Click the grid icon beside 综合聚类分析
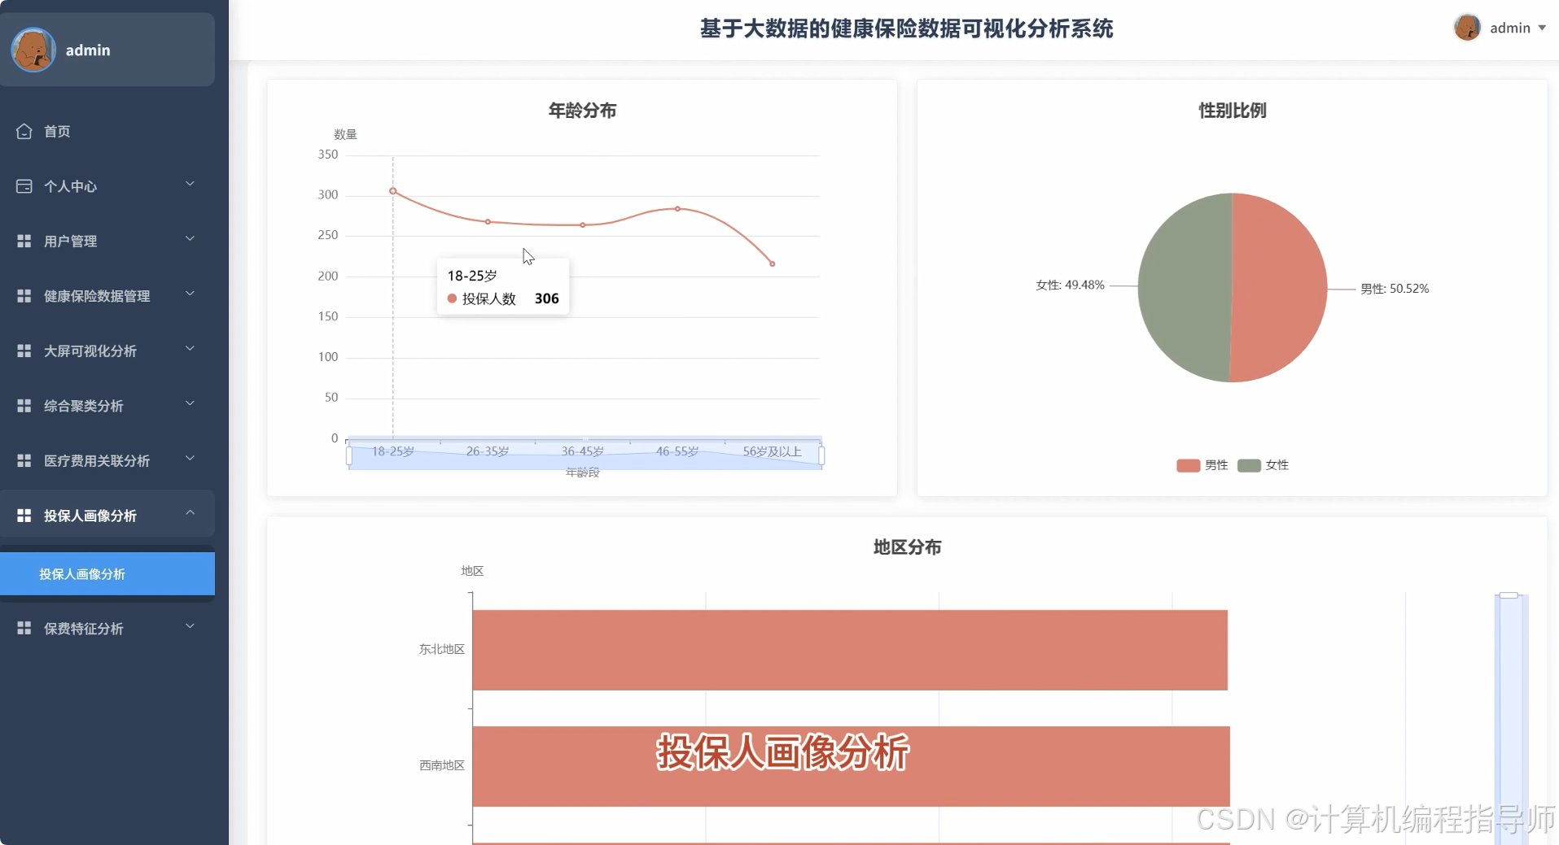Viewport: 1559px width, 845px height. tap(24, 406)
